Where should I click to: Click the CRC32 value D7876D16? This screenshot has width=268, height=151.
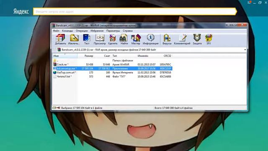click(x=165, y=73)
